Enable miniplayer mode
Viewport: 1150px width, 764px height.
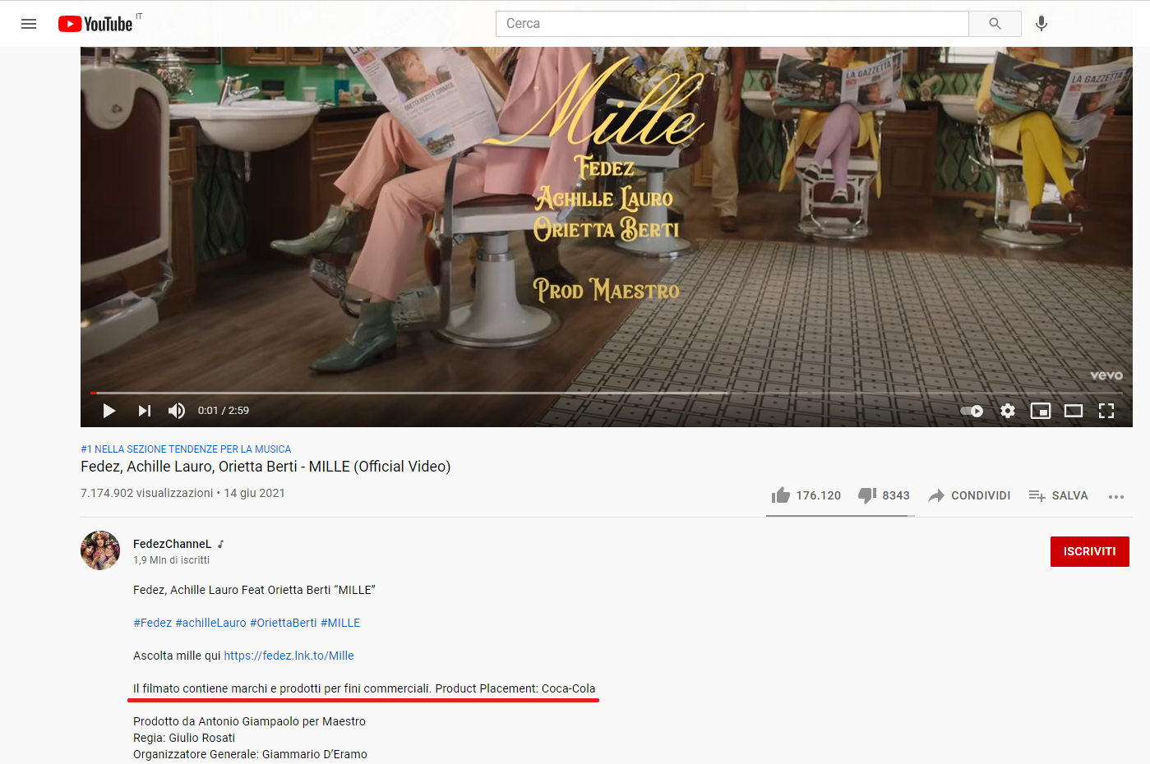(x=1041, y=411)
